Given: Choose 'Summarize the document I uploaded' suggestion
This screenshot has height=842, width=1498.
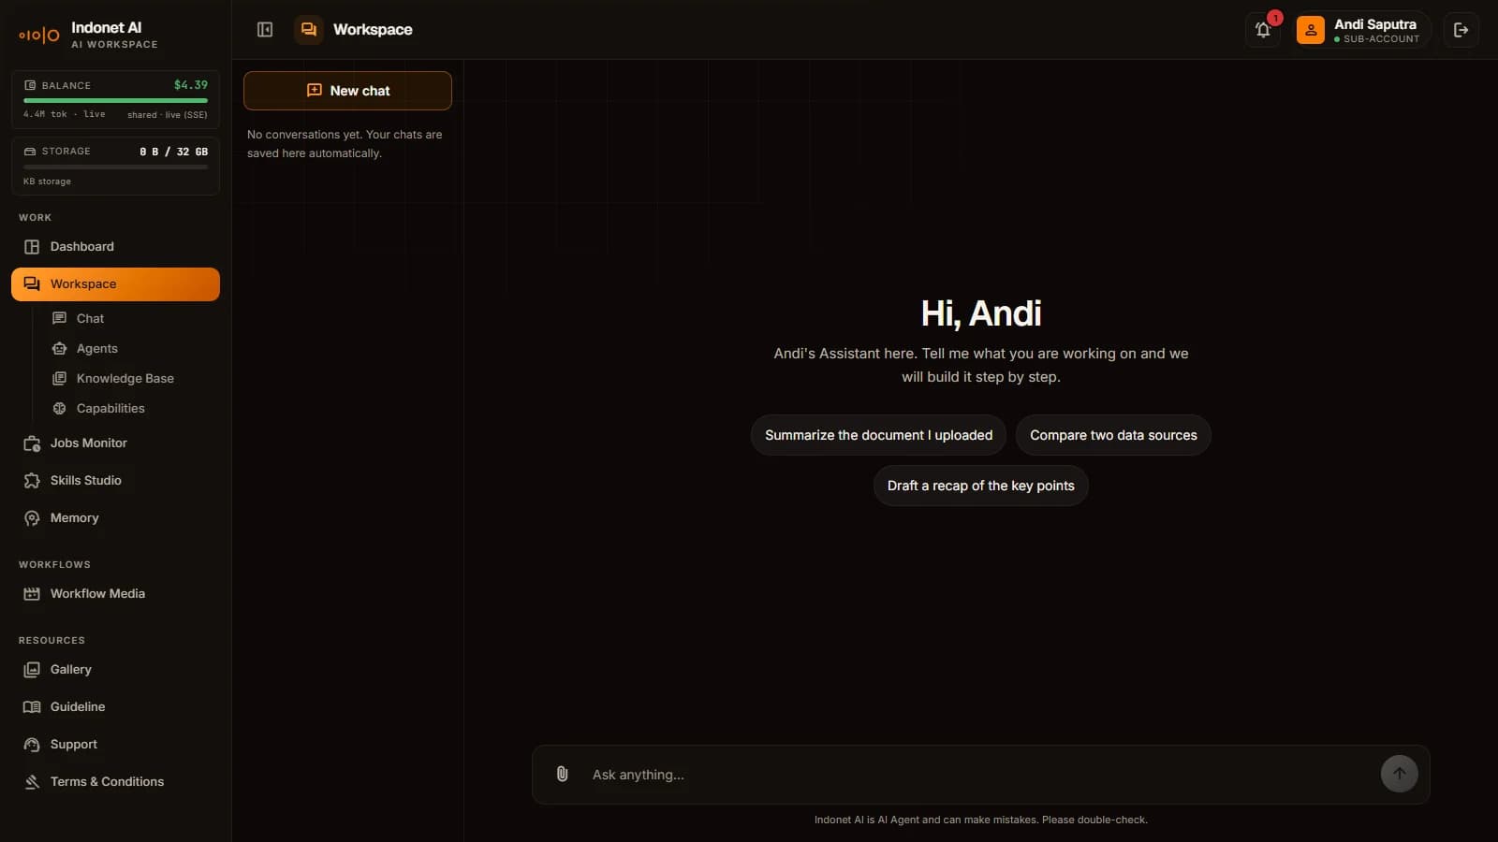Looking at the screenshot, I should coord(878,435).
